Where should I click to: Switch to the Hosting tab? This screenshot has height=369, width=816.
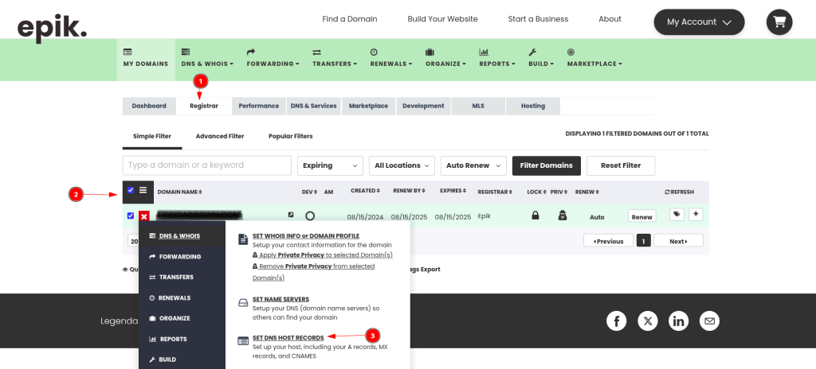click(x=533, y=106)
